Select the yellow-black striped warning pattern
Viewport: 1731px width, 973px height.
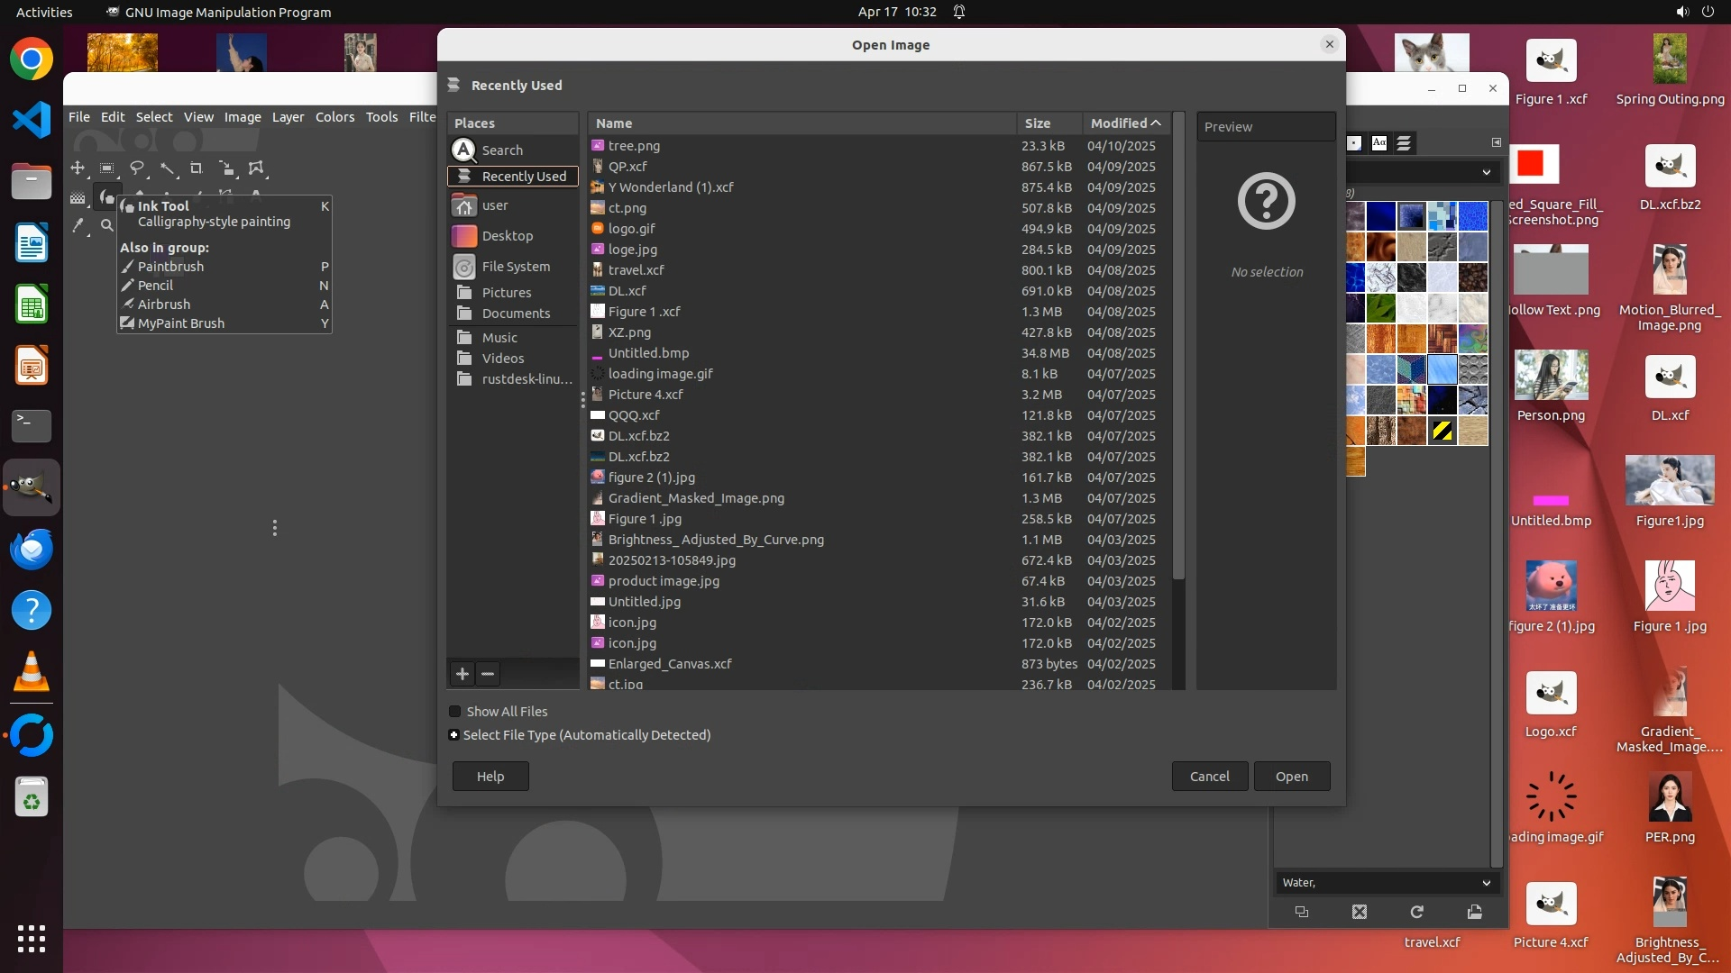(x=1442, y=431)
